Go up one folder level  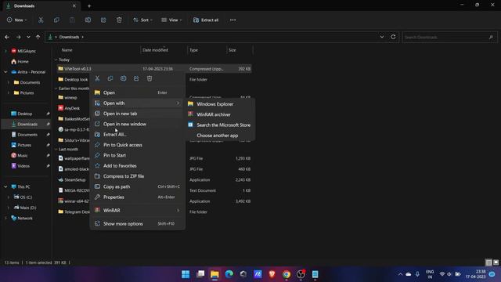click(x=38, y=37)
